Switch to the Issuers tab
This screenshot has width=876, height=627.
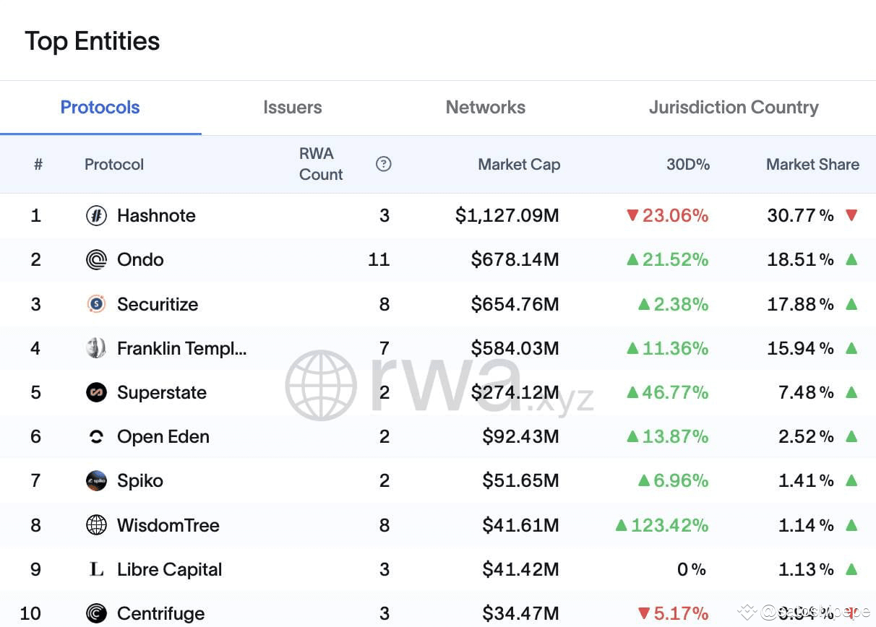[292, 108]
